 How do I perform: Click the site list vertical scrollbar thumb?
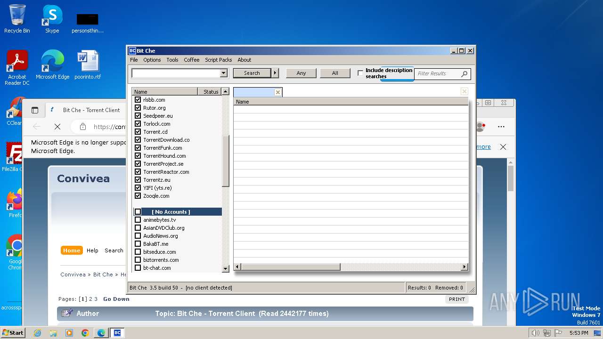(x=226, y=161)
